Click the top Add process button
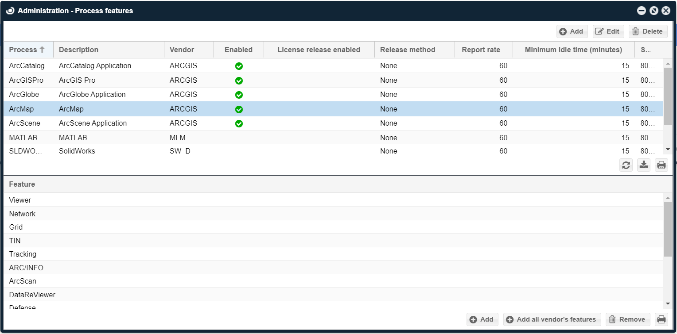Screen dimensions: 677x334 [x=572, y=31]
